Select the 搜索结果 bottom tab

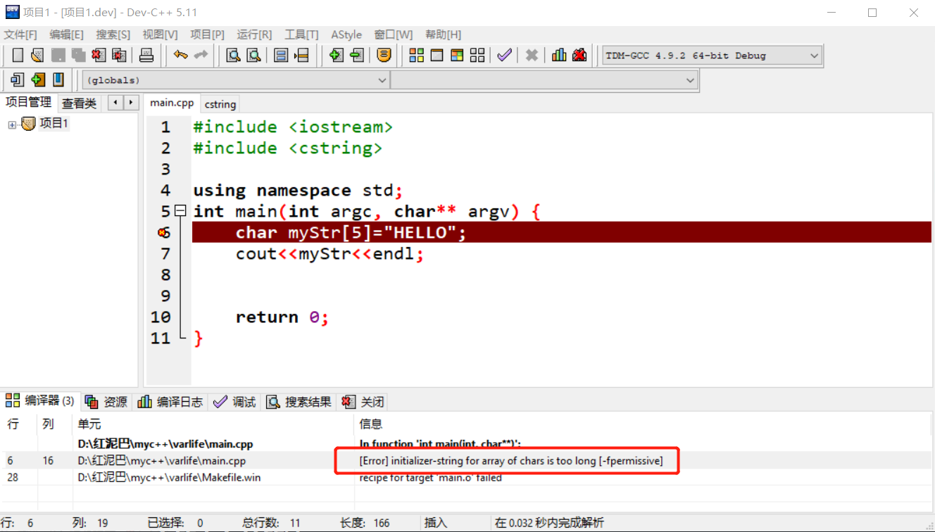point(299,402)
